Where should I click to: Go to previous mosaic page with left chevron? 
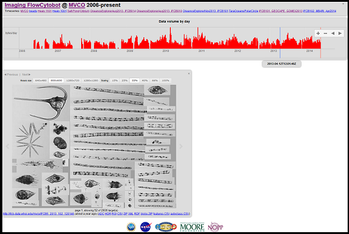7,147
